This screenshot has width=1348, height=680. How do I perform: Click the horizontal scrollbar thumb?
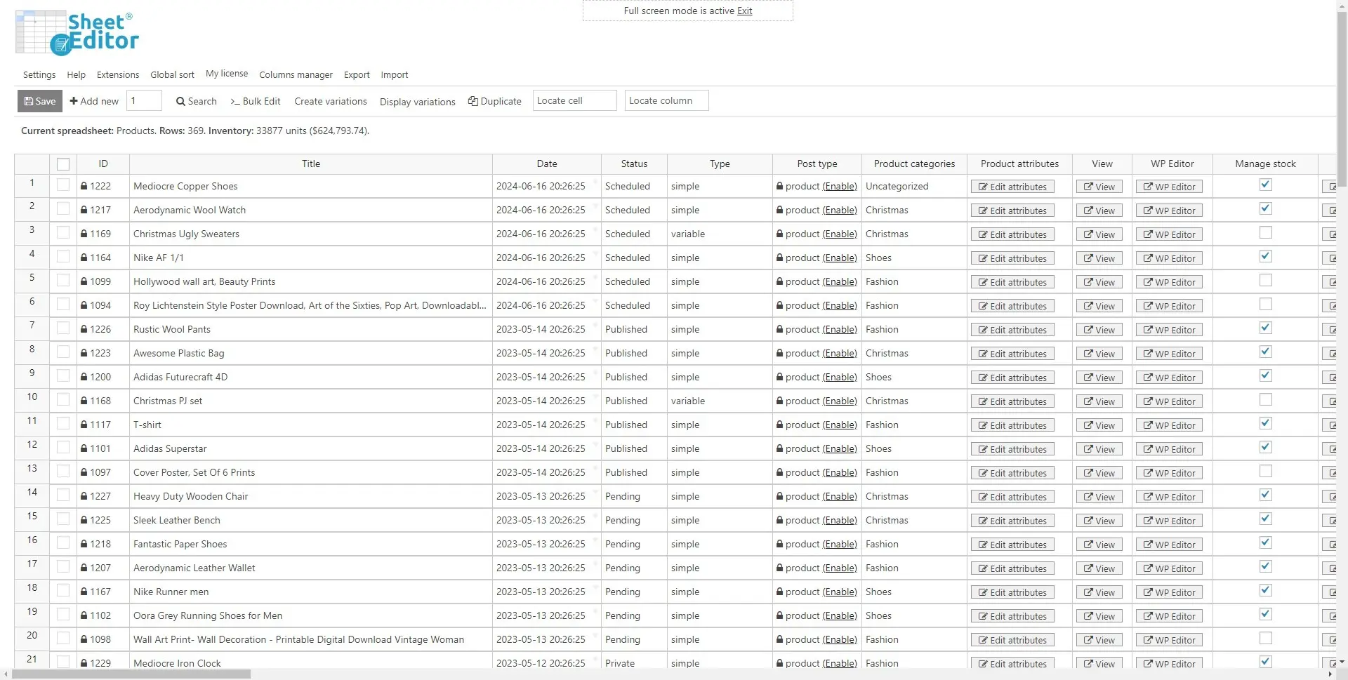click(x=131, y=674)
